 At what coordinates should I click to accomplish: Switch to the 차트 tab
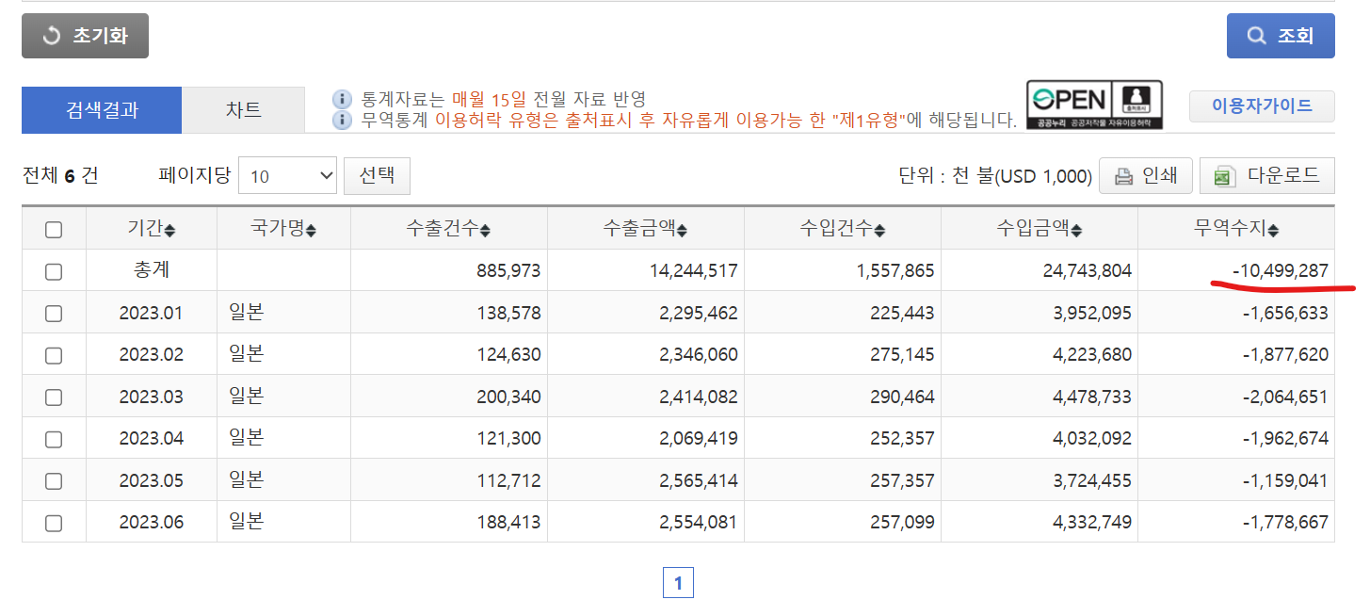[x=243, y=109]
